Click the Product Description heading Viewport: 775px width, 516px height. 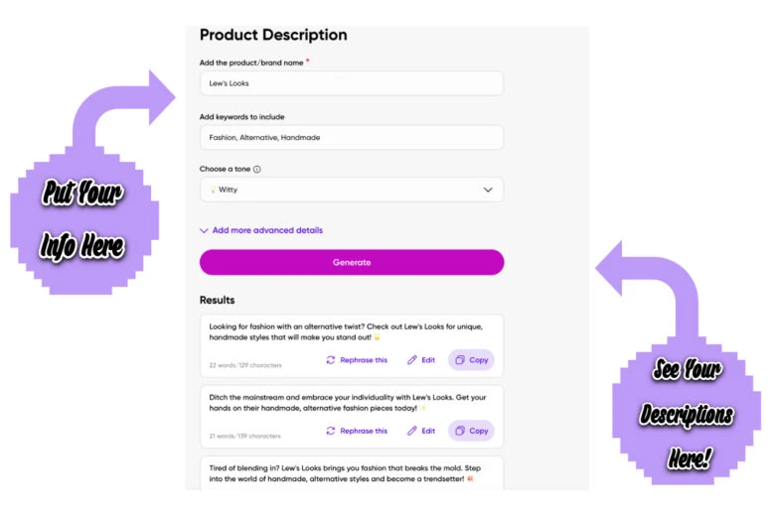click(273, 35)
